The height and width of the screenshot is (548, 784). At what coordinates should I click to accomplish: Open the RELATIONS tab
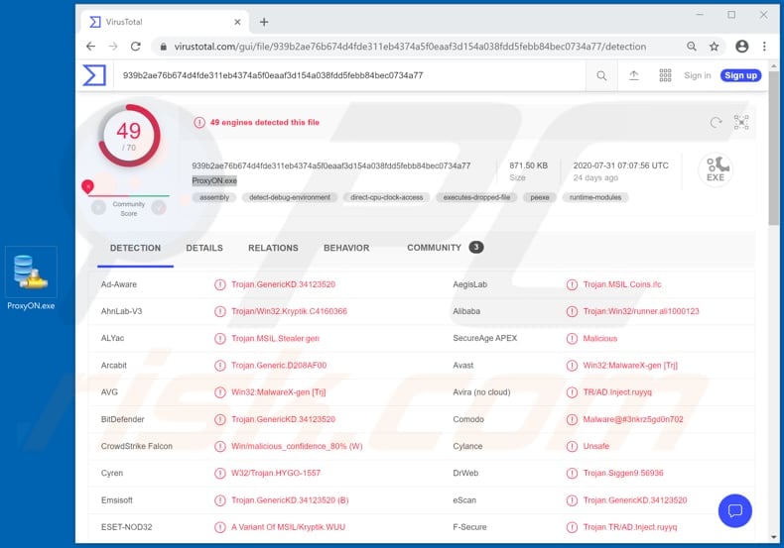pyautogui.click(x=273, y=248)
